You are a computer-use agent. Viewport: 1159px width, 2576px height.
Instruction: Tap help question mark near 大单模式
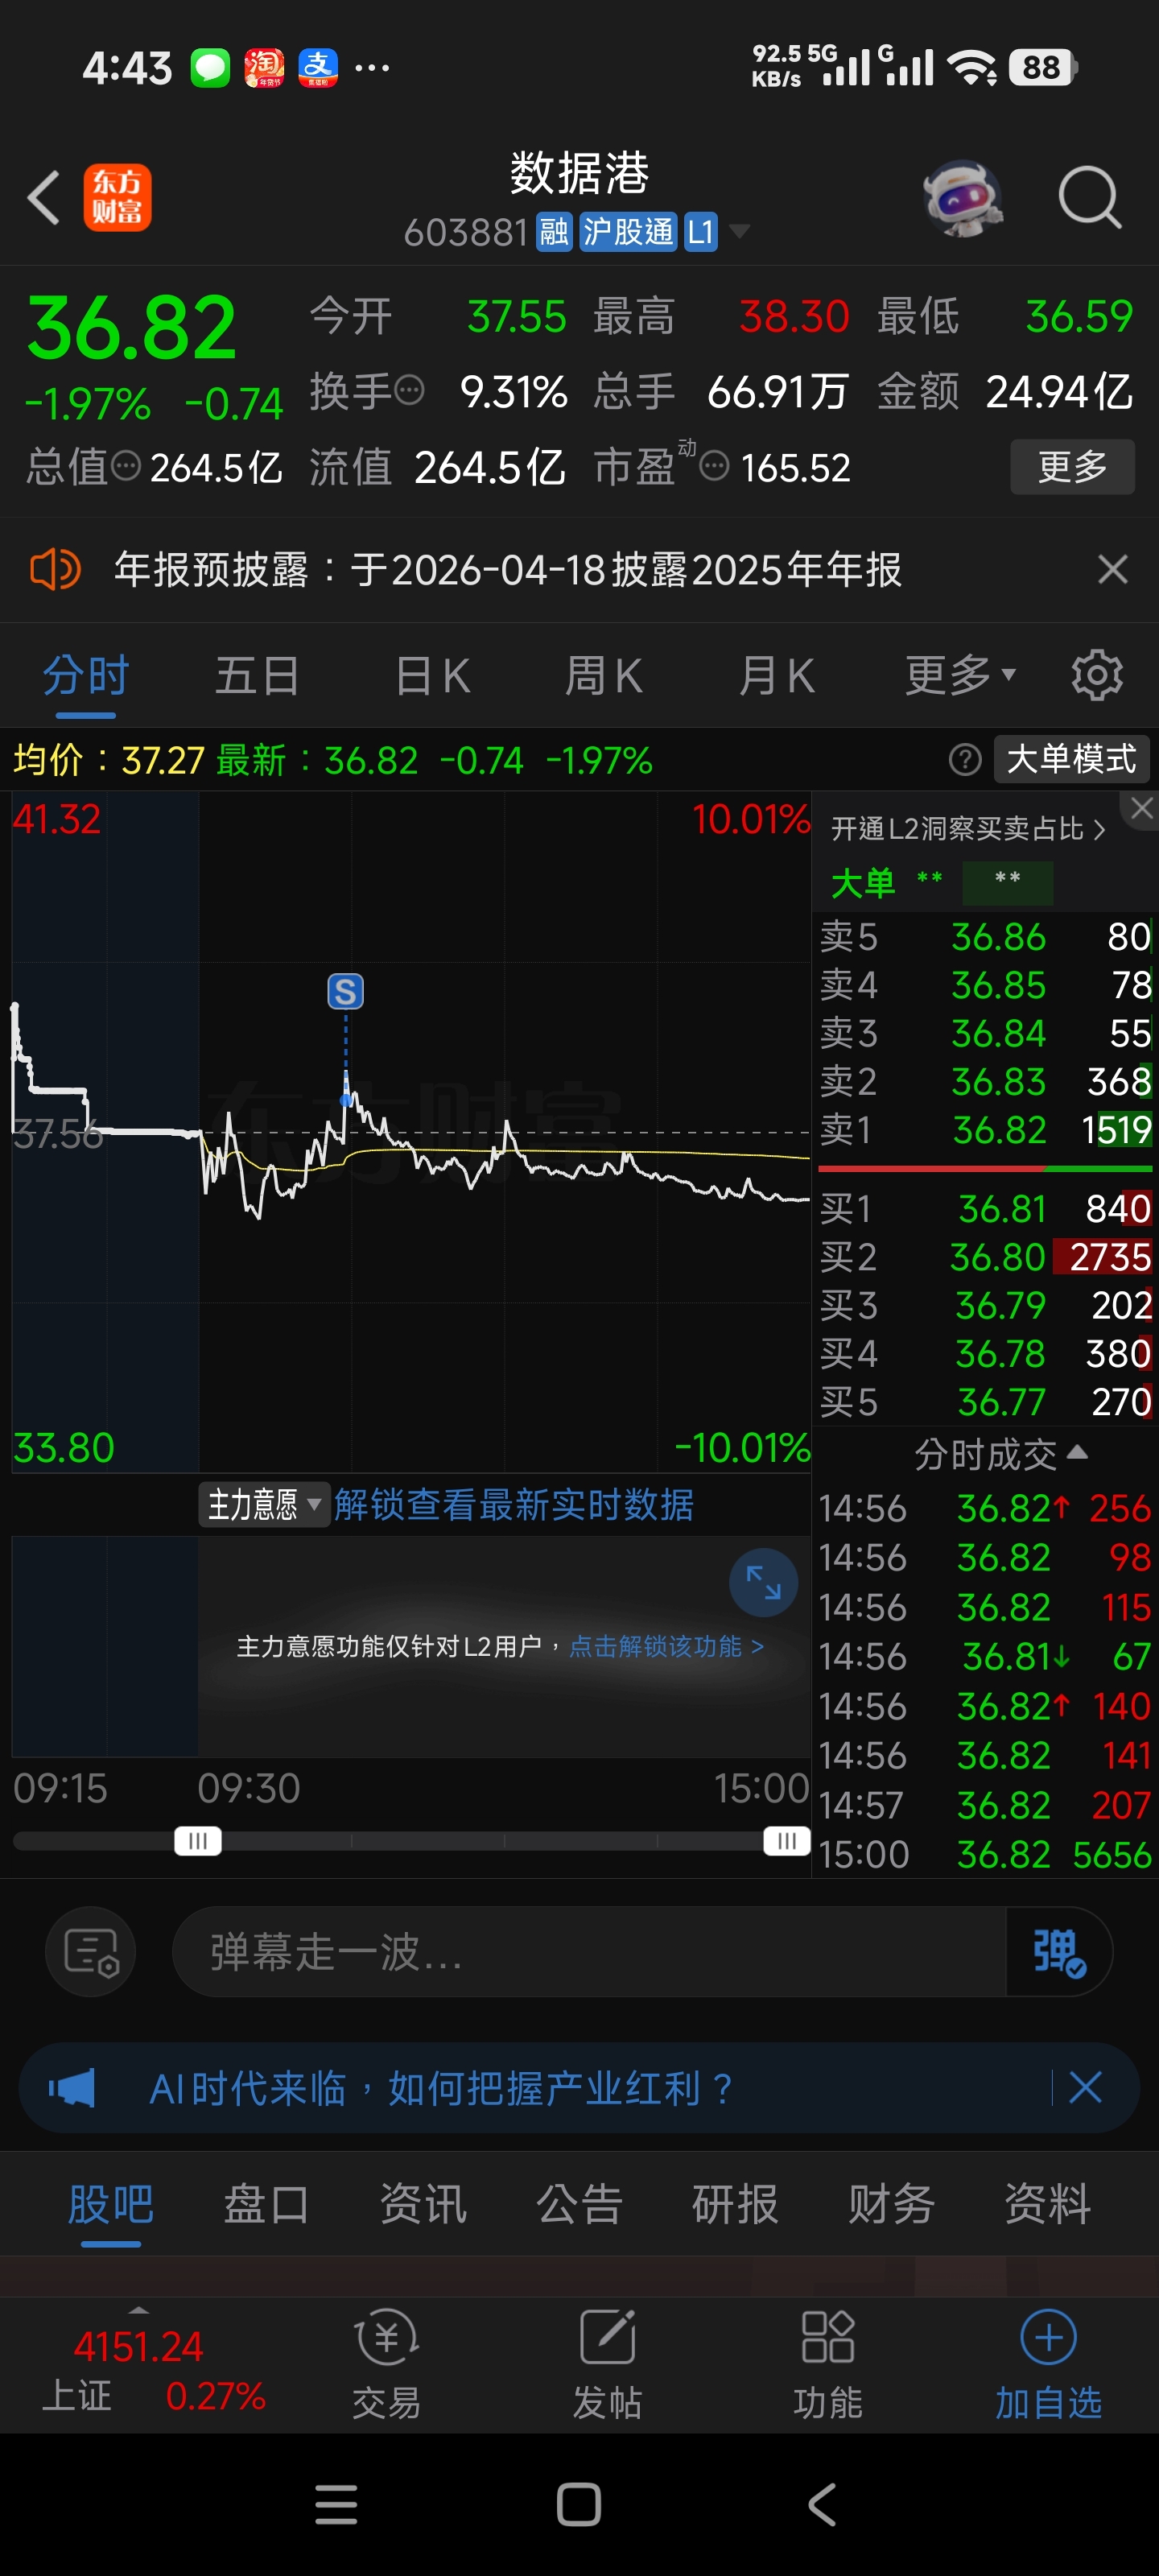pyautogui.click(x=965, y=760)
